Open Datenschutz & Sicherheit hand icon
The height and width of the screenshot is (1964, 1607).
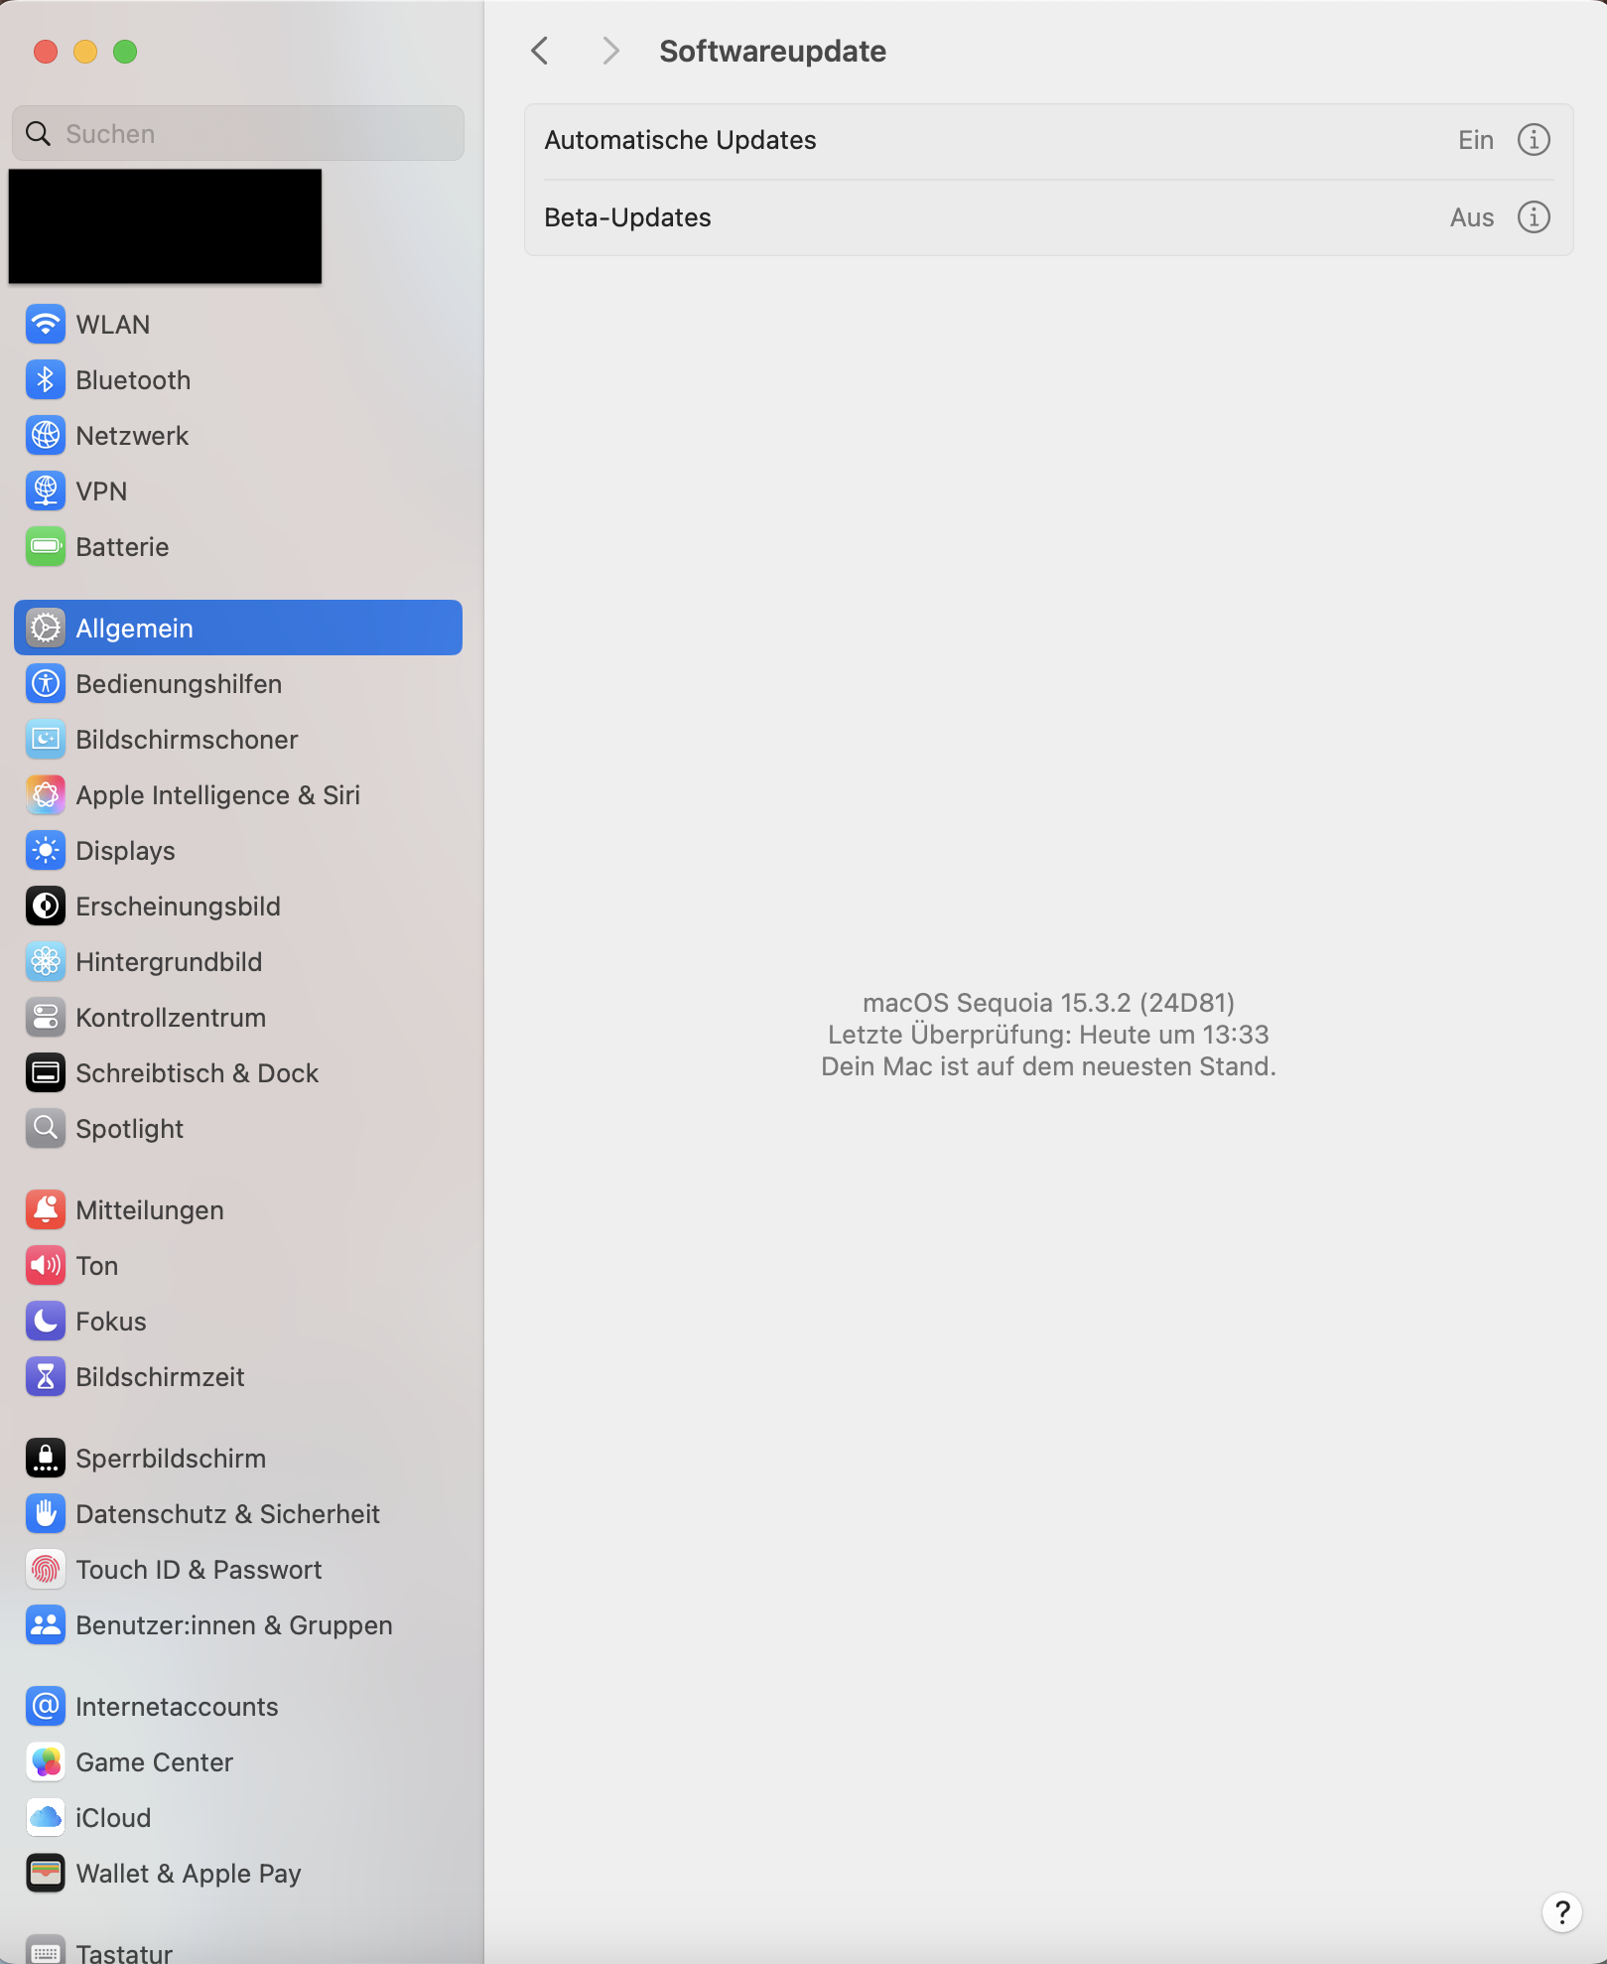(46, 1514)
